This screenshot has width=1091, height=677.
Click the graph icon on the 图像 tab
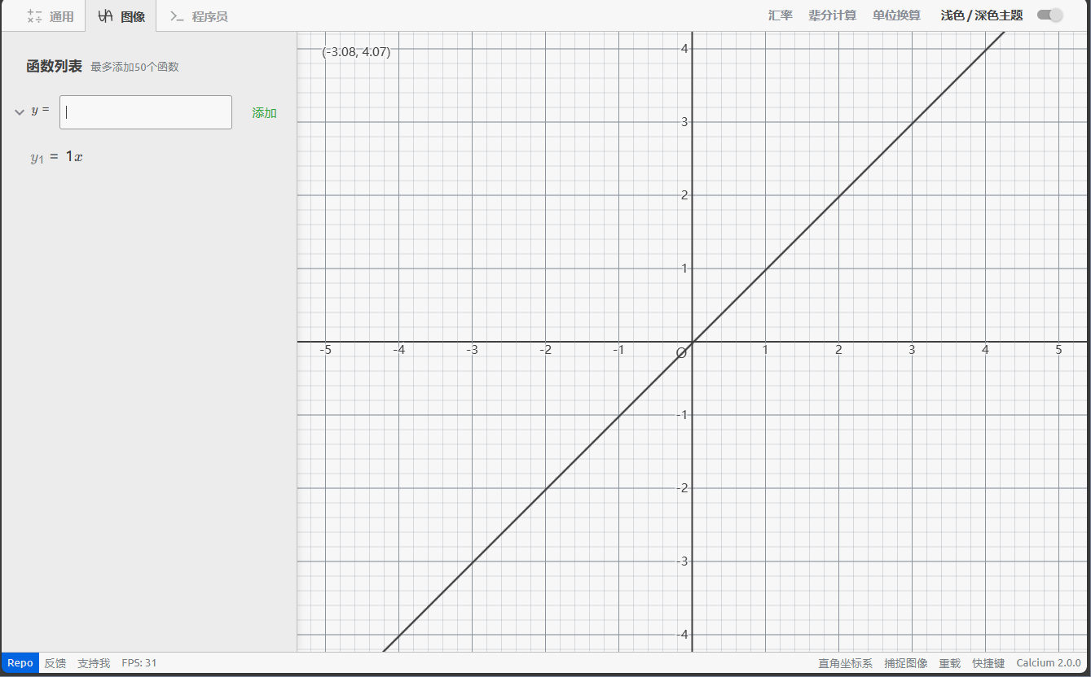pos(105,15)
